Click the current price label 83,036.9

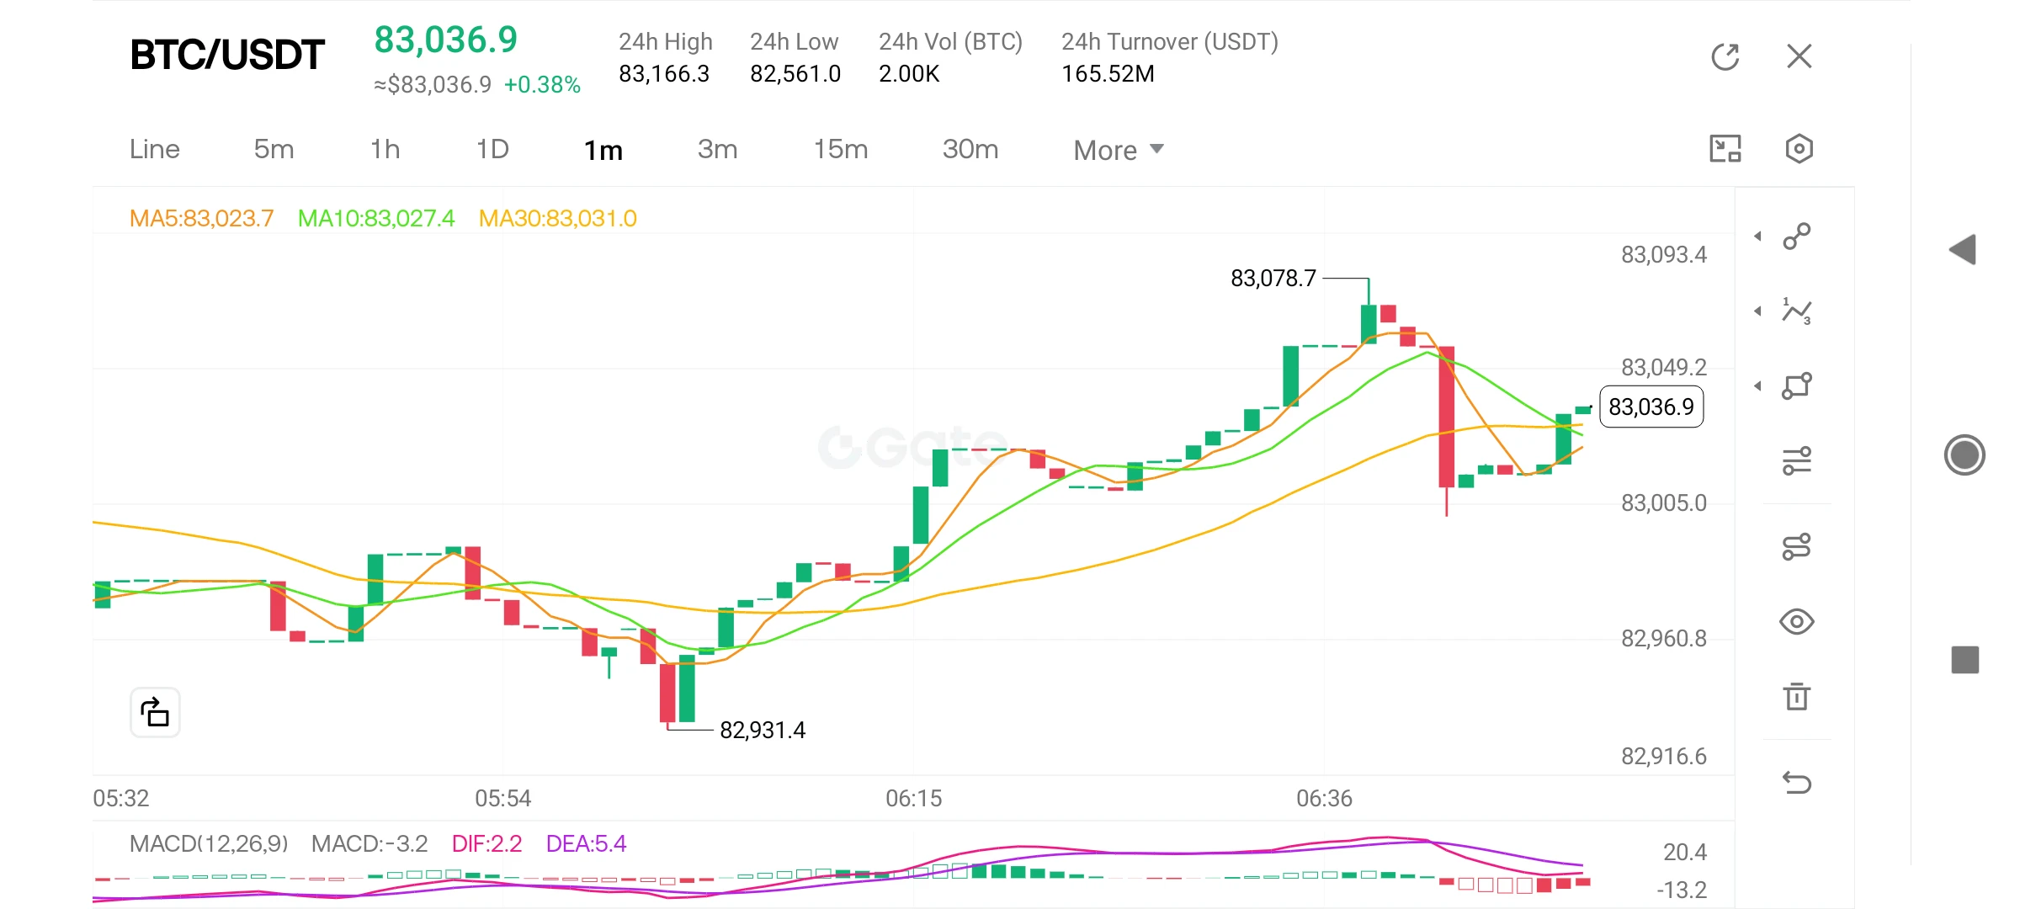[x=1651, y=407]
